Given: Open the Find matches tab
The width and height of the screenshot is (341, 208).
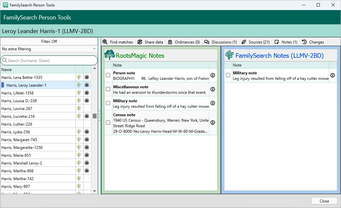Looking at the screenshot, I should coord(118,42).
